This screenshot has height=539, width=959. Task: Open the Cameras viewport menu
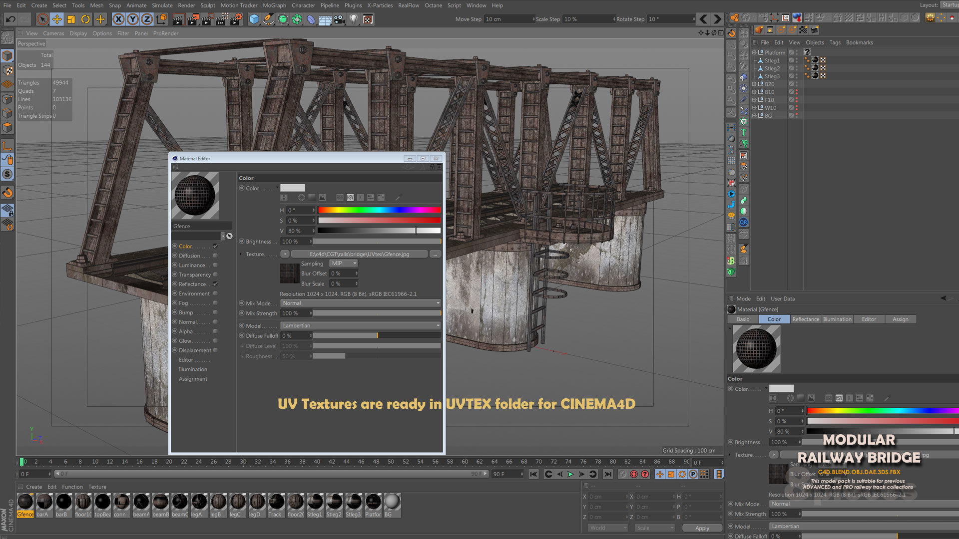[53, 33]
